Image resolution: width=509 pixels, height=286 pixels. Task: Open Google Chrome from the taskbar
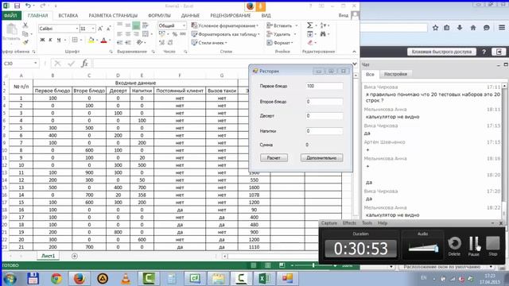click(x=56, y=278)
